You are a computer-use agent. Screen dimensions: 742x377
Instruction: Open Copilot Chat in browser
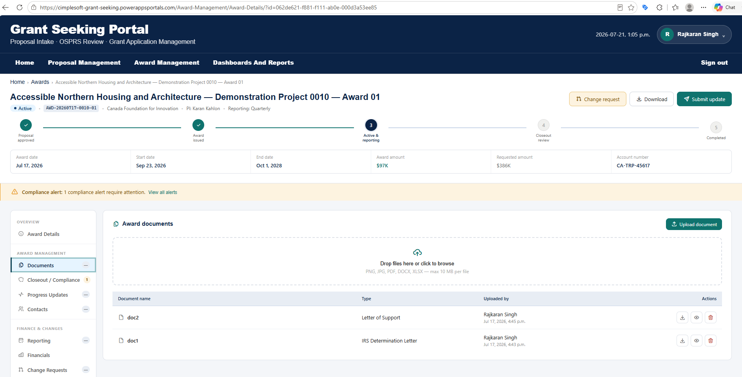[725, 7]
